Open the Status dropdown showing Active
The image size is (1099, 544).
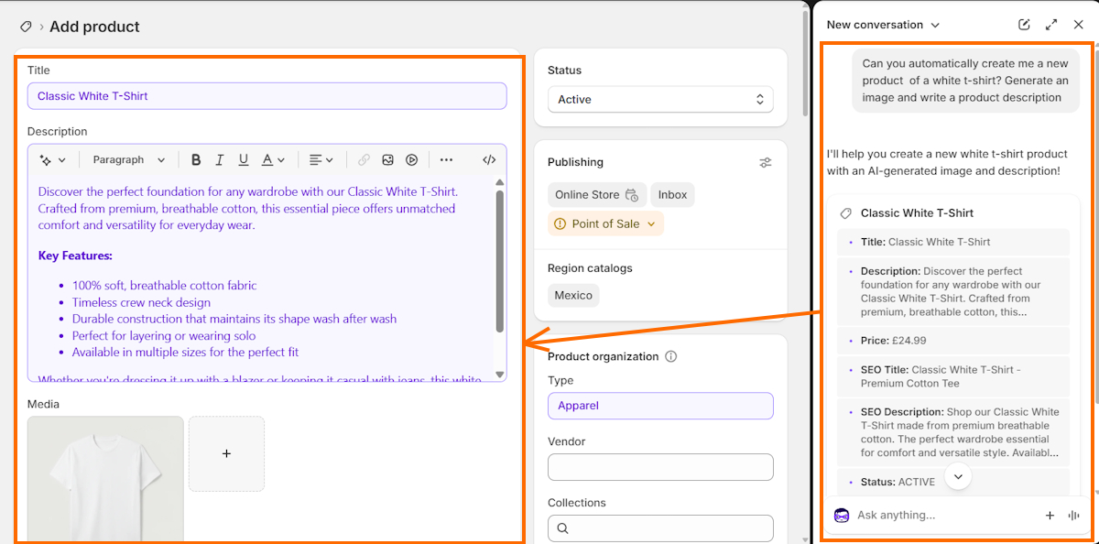pyautogui.click(x=659, y=99)
